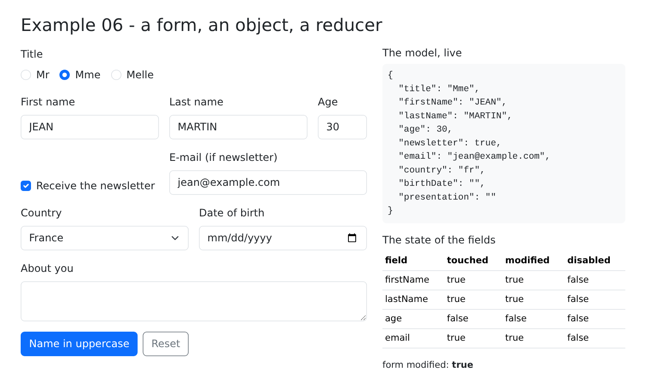Click the "country": "fr" line in the model
646x388 pixels.
pyautogui.click(x=441, y=169)
